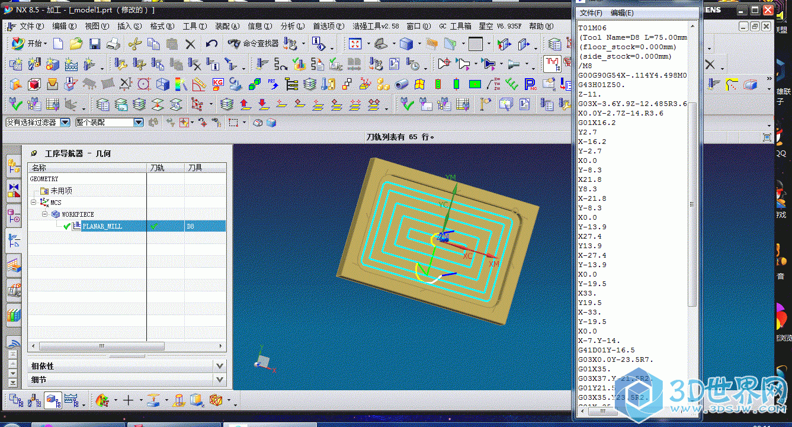Undo the last action
The image size is (792, 427).
click(211, 44)
